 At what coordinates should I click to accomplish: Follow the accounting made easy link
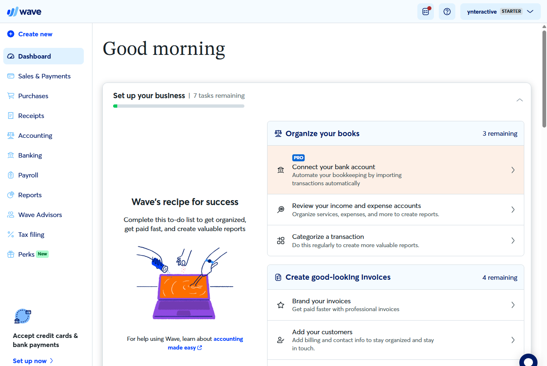point(205,343)
